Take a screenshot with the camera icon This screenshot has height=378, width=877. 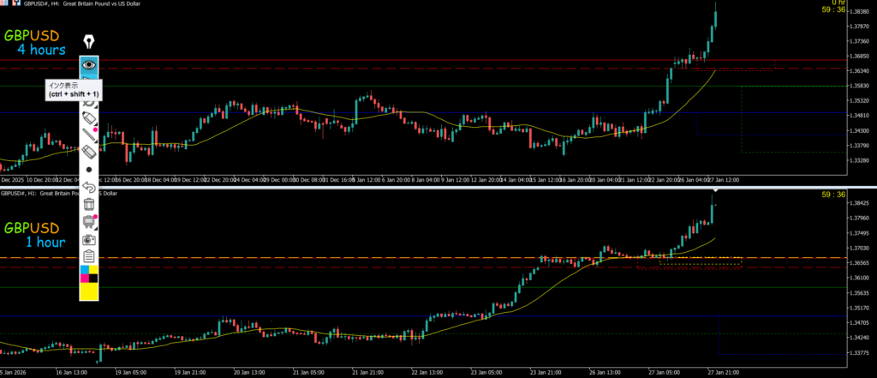[89, 240]
